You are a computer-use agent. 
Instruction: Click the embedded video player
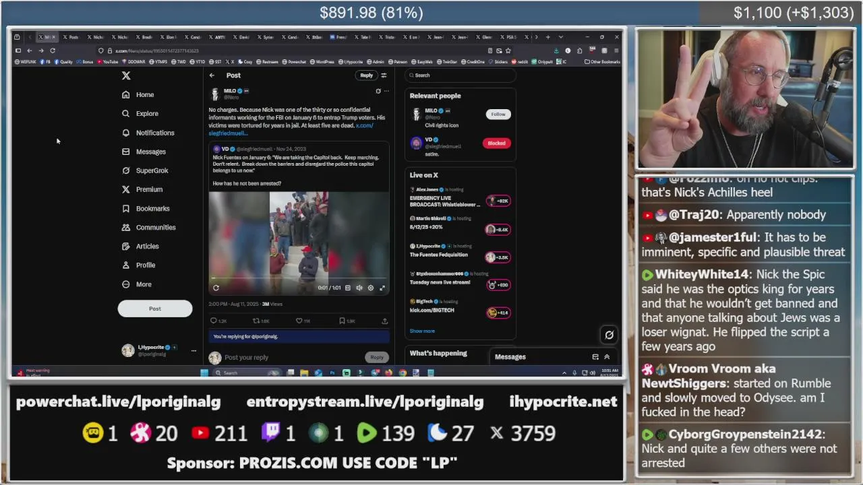coord(299,243)
